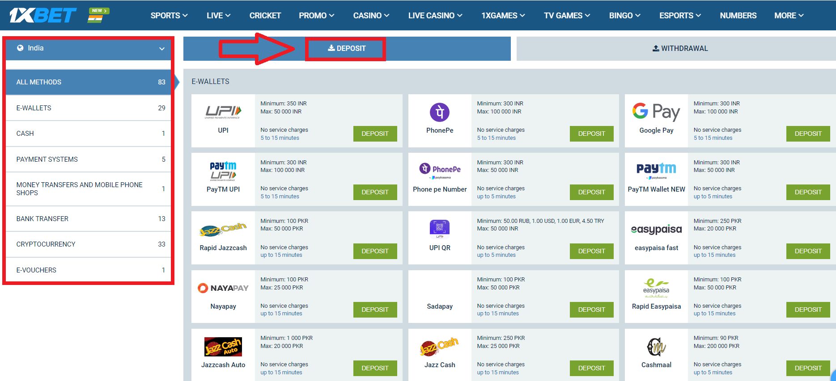Select CRYPTOCURRENCY category
Screen dimensions: 836x381
pyautogui.click(x=88, y=244)
